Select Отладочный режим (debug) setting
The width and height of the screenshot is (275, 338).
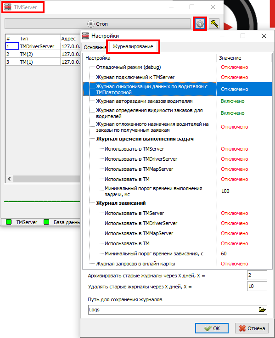[x=128, y=67]
